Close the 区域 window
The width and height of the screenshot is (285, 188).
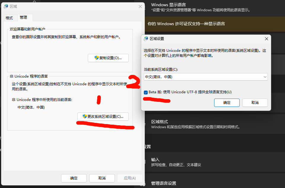pyautogui.click(x=140, y=7)
